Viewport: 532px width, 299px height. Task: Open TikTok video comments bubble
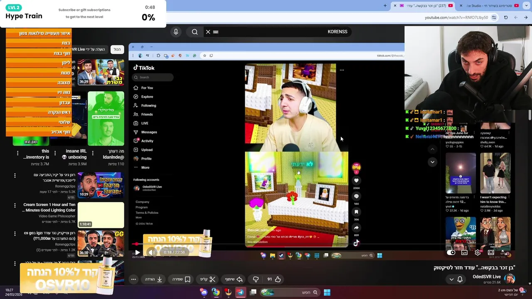[x=356, y=196]
